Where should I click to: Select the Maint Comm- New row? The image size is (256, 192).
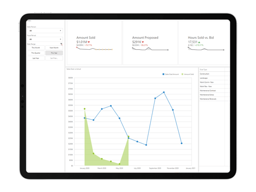tap(214, 82)
